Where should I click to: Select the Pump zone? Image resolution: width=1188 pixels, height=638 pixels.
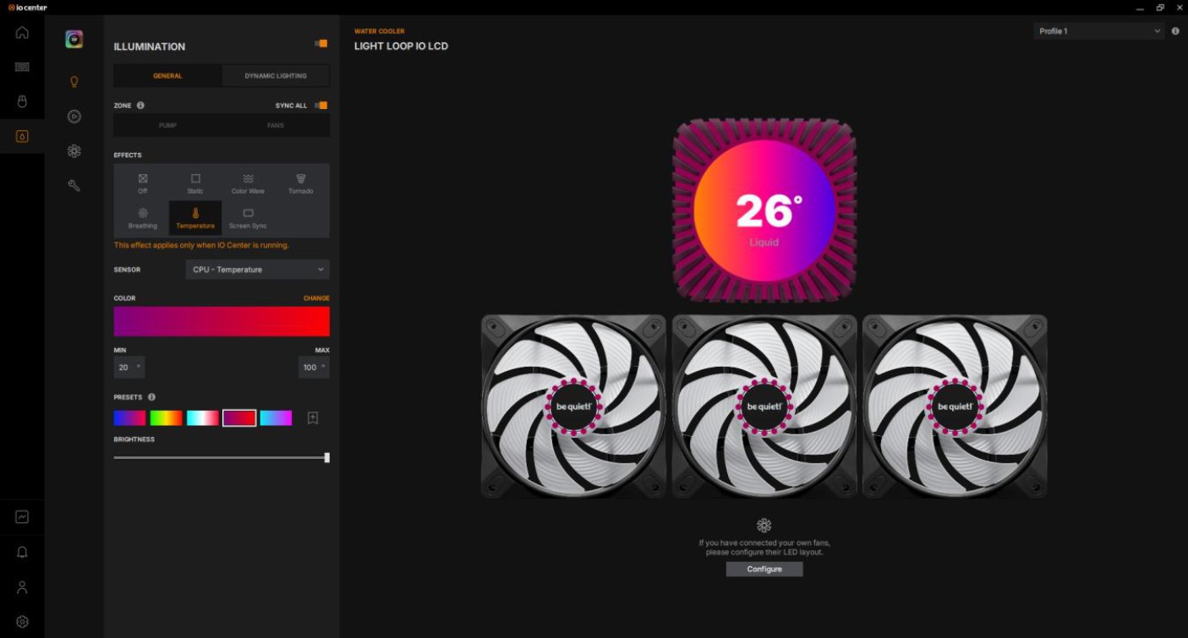(x=168, y=125)
